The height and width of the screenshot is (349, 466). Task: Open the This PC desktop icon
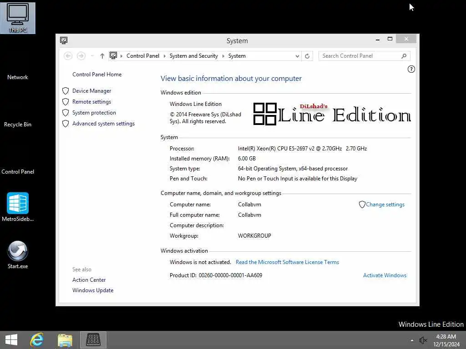point(18,18)
